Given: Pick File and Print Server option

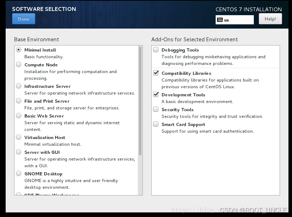Looking at the screenshot, I should coord(19,101).
